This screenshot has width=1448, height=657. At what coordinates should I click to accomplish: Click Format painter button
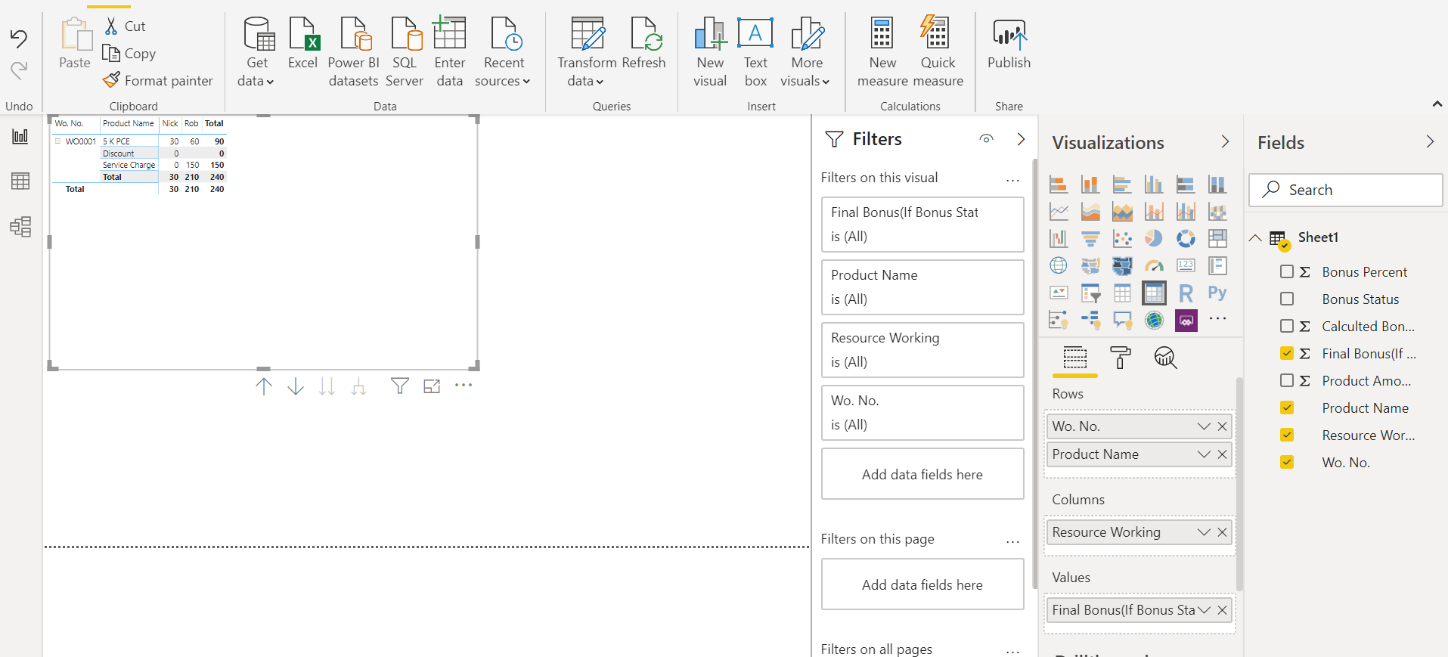click(x=158, y=81)
